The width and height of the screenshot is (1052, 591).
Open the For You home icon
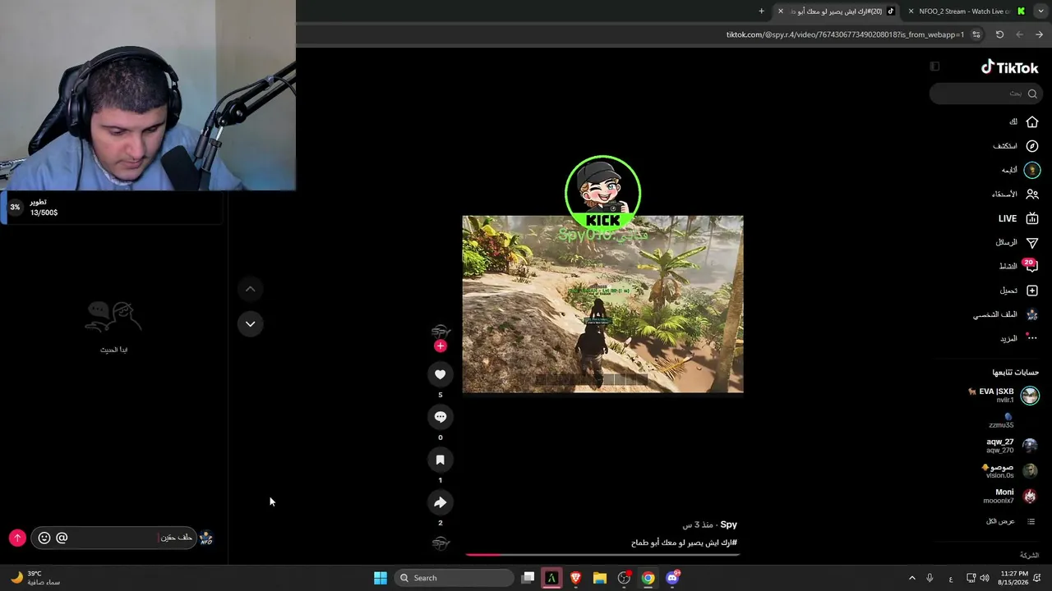1032,121
